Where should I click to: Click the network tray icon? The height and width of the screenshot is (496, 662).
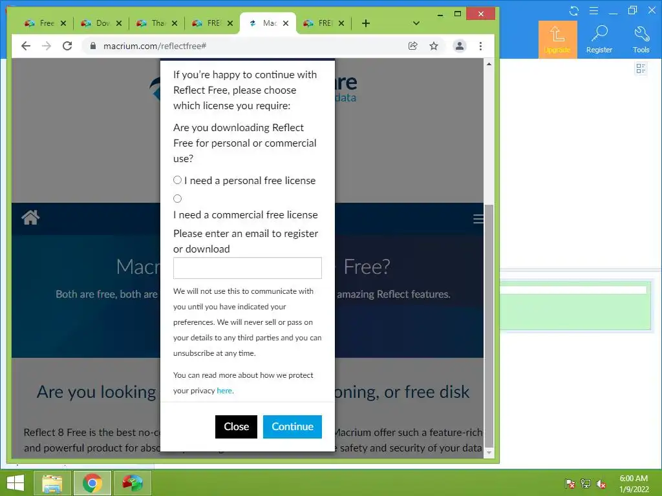[x=586, y=484]
